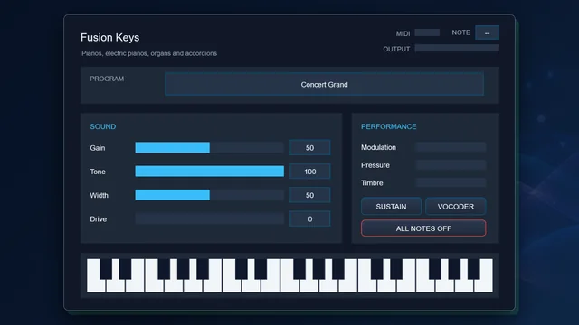Click the Drive slider track
This screenshot has width=579, height=325.
click(209, 218)
